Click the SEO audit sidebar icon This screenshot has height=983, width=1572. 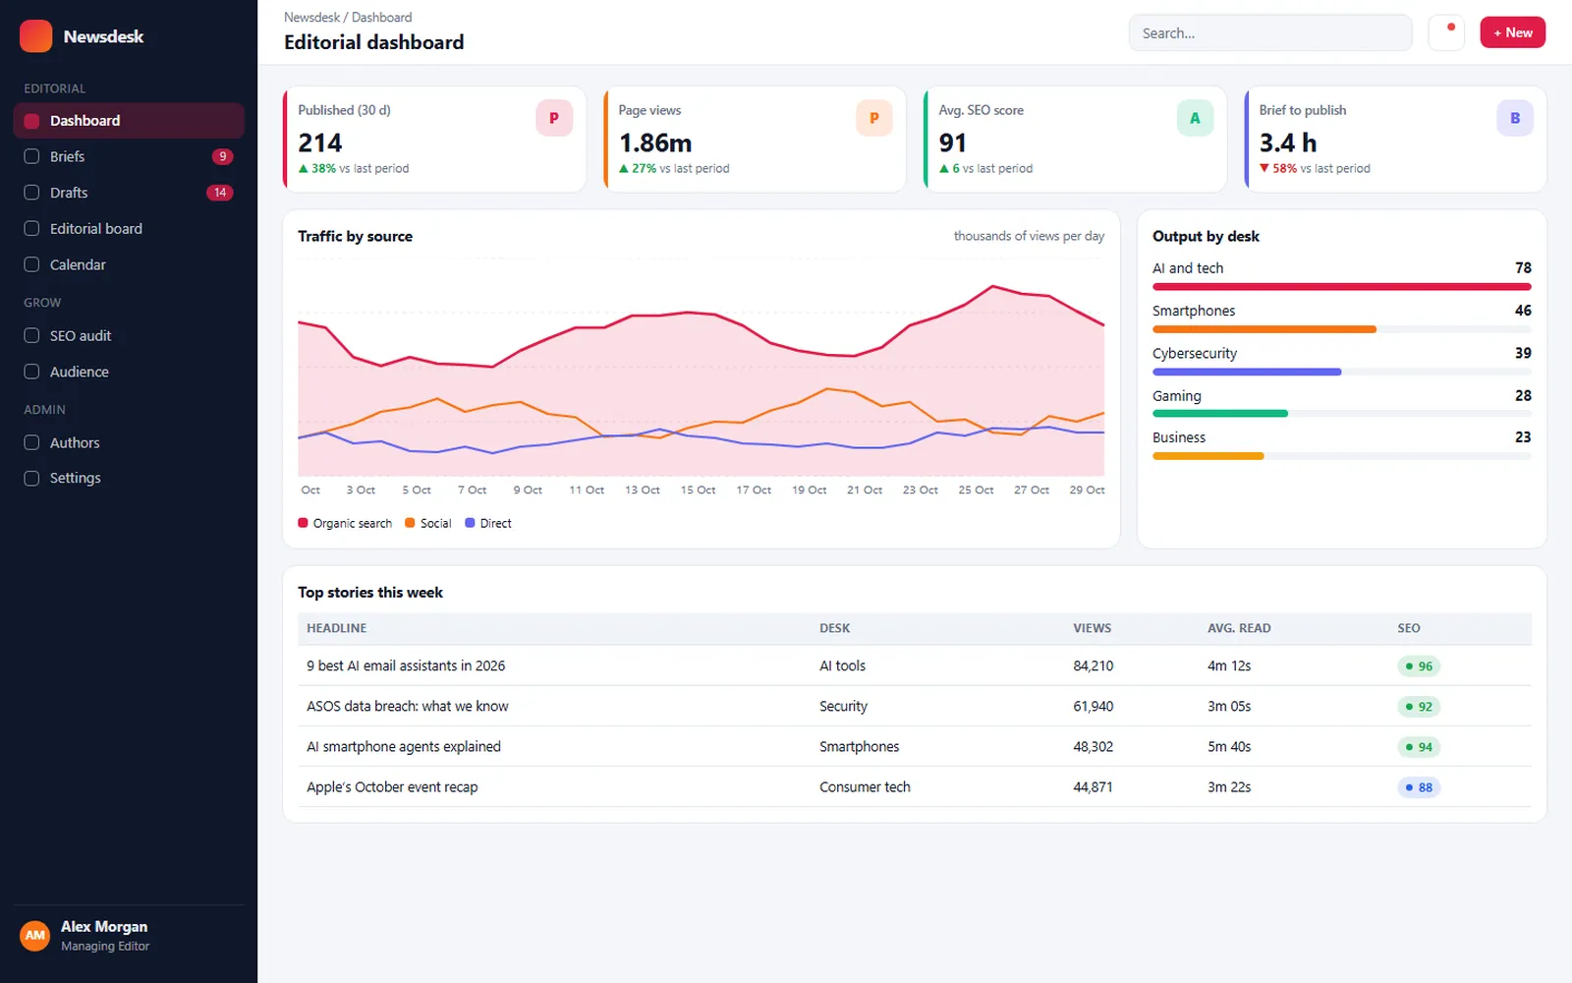(31, 335)
